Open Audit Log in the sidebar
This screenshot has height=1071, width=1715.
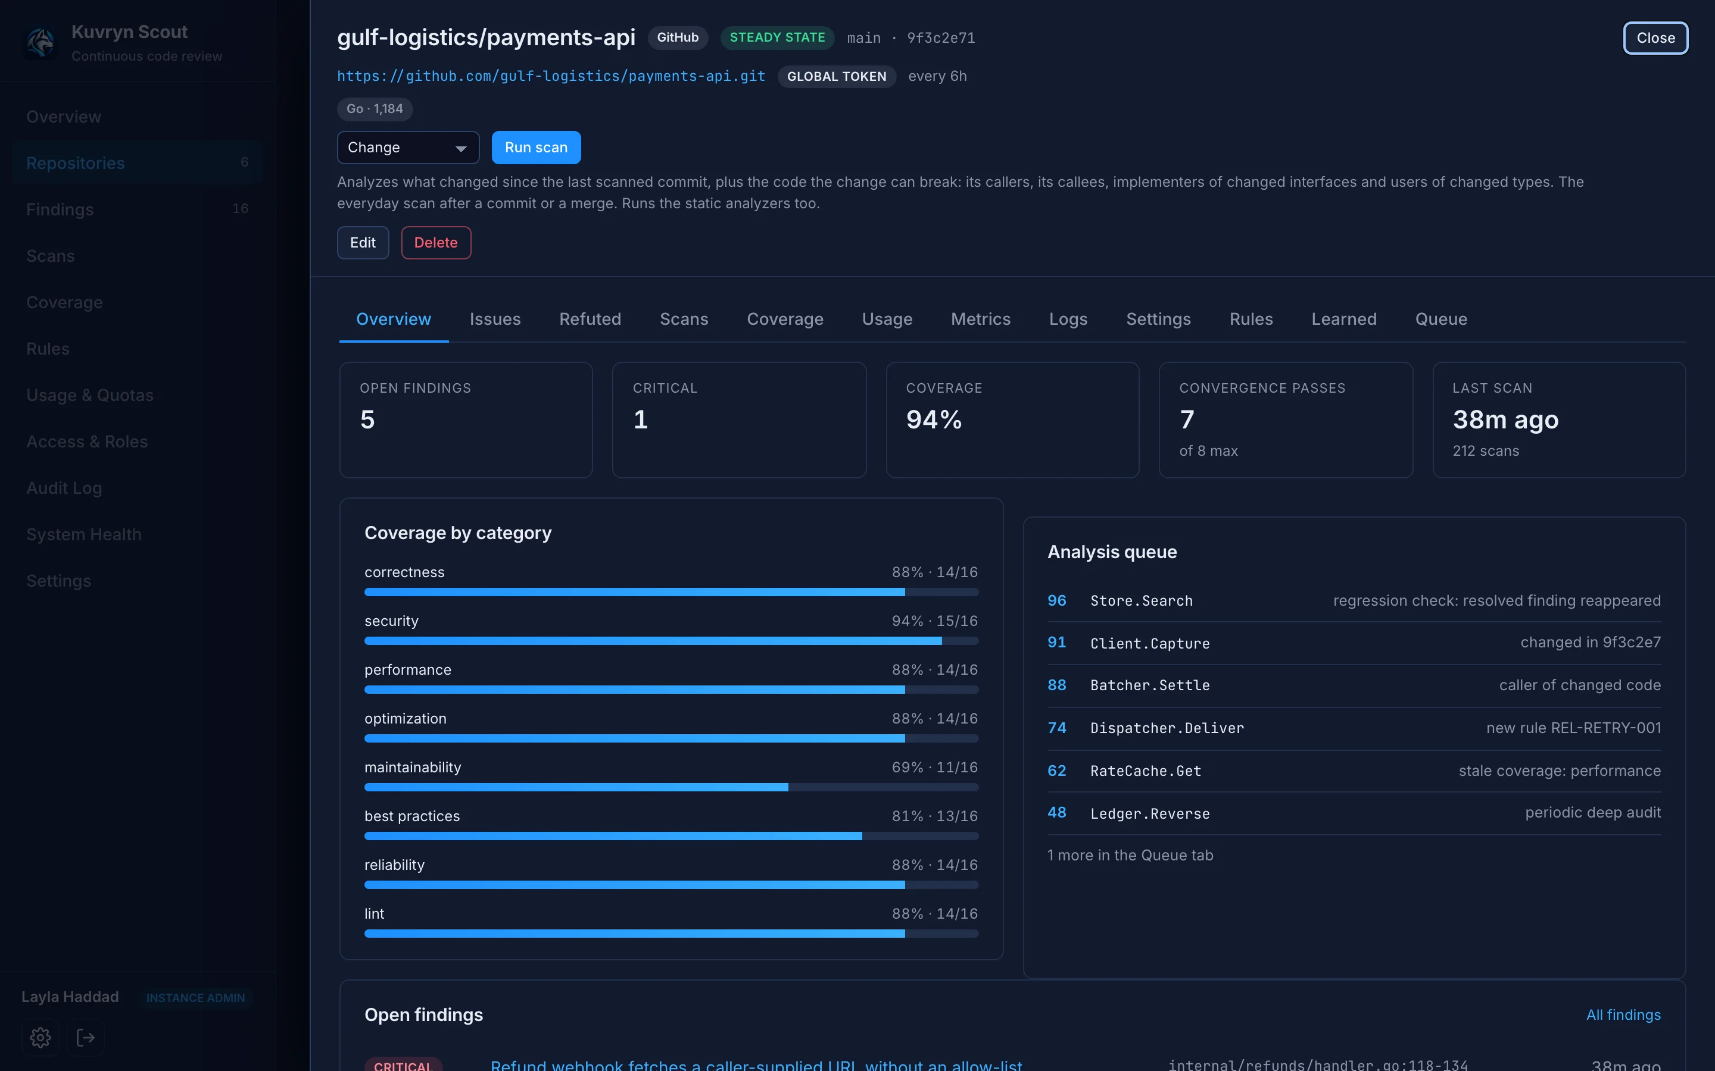click(x=138, y=488)
